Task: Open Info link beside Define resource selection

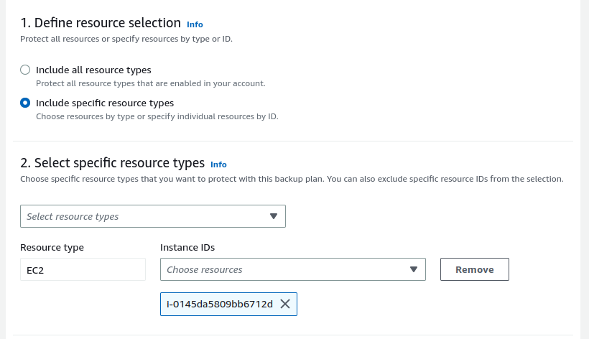Action: pos(195,24)
